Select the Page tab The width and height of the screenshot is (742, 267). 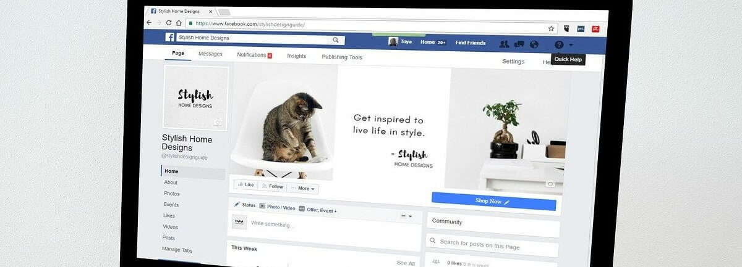click(x=178, y=53)
